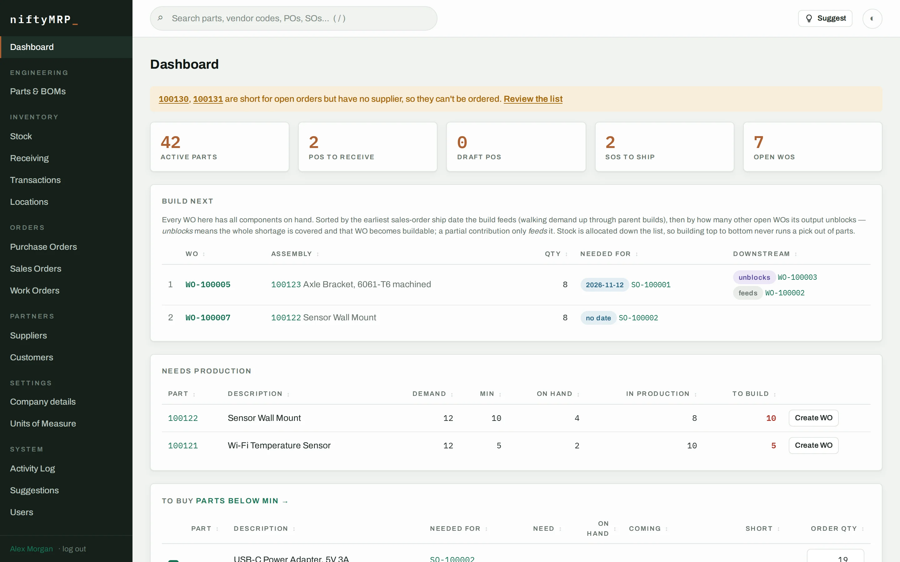Focus the parts and vendor search field
This screenshot has width=900, height=562.
293,18
